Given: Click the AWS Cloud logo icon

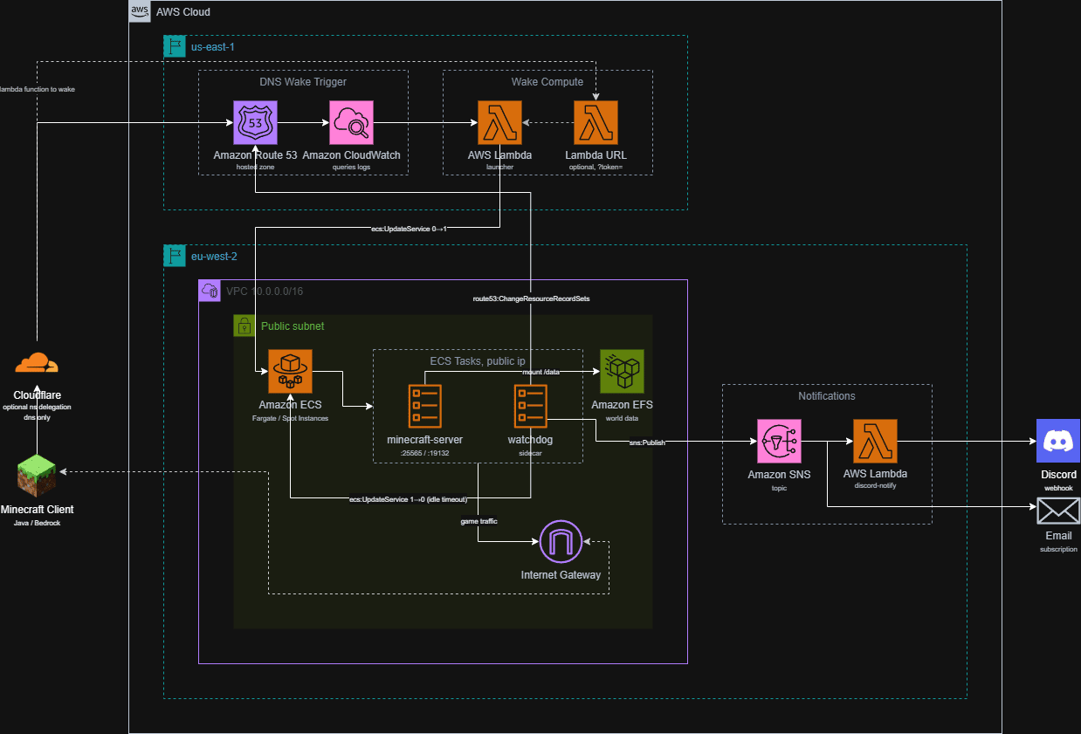Looking at the screenshot, I should (140, 11).
